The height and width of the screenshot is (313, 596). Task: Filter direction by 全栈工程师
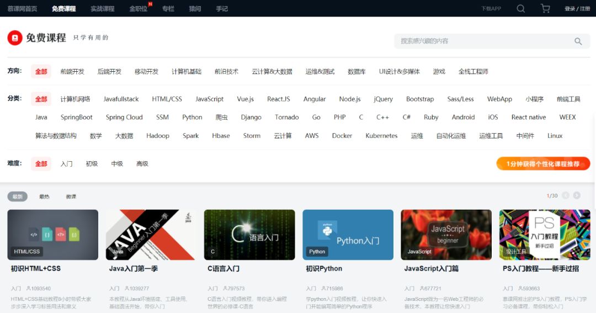coord(473,72)
